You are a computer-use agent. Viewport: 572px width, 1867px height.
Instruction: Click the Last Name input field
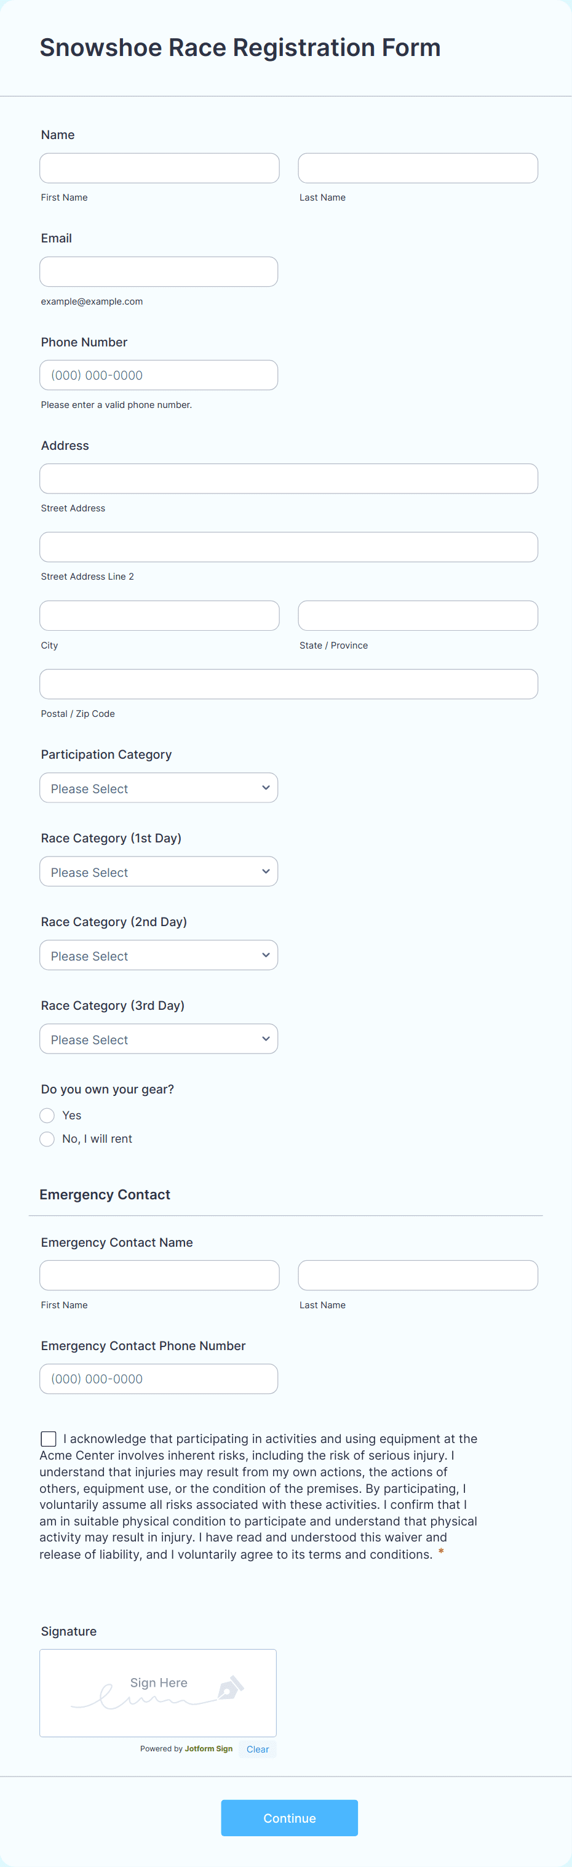(418, 168)
